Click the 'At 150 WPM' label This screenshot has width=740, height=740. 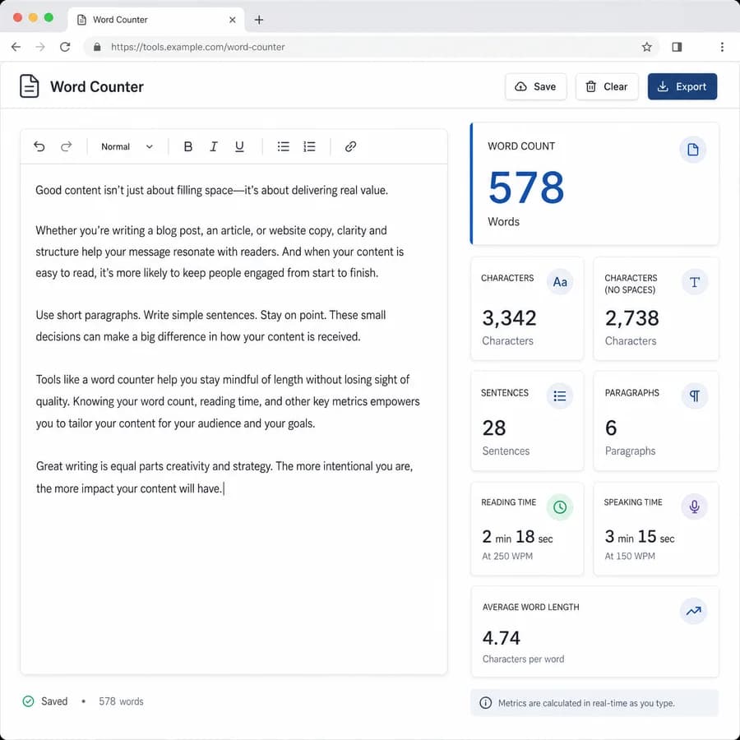click(630, 556)
